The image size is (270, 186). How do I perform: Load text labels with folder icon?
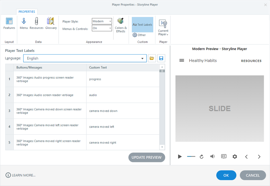[152, 58]
